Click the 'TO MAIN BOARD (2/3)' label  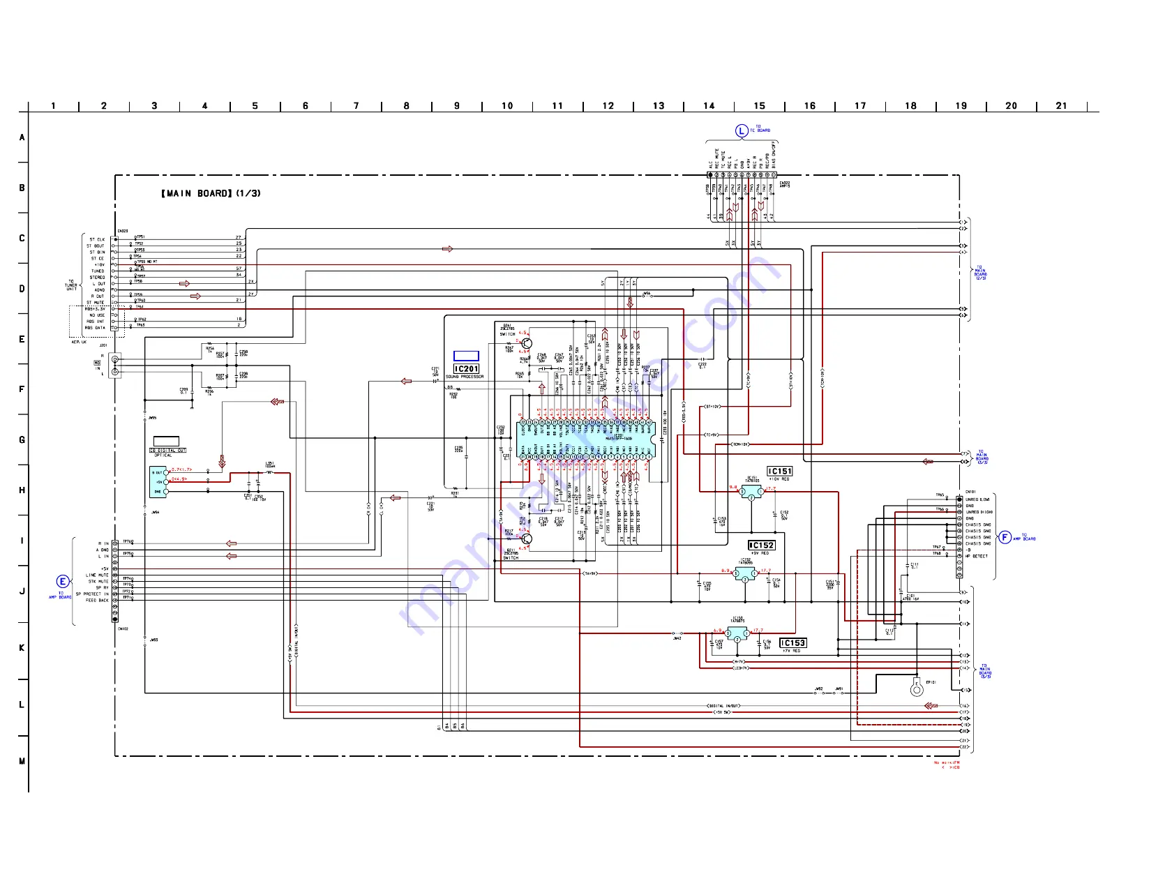pyautogui.click(x=981, y=272)
